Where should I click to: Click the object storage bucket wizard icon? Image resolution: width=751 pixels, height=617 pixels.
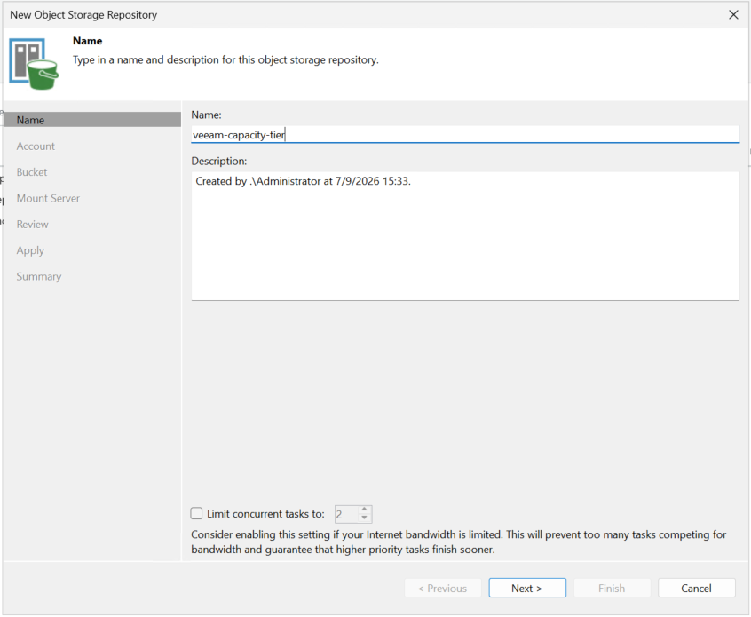click(x=34, y=64)
